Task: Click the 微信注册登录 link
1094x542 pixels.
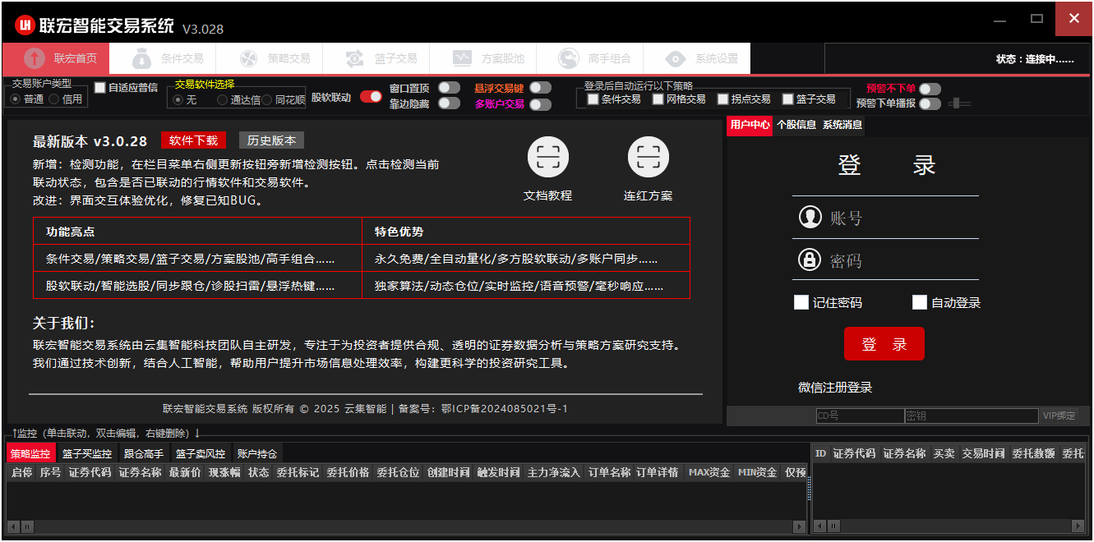Action: [x=835, y=387]
